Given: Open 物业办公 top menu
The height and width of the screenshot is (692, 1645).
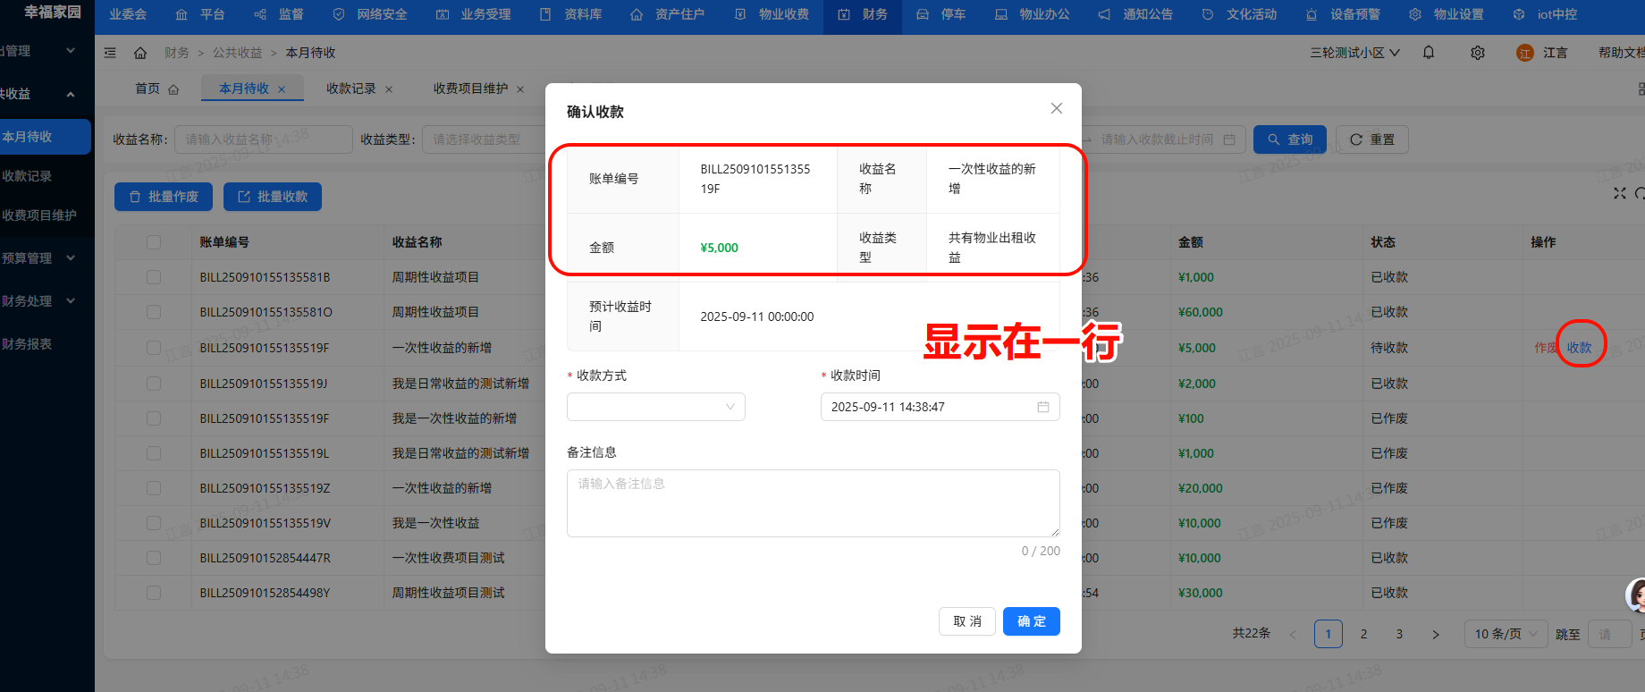Looking at the screenshot, I should point(1033,14).
